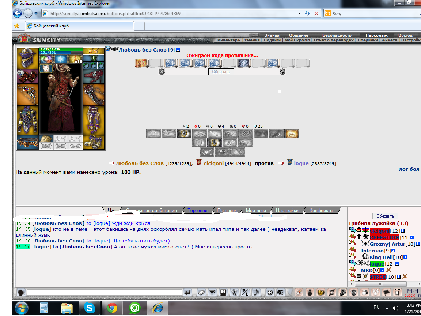Image resolution: width=421 pixels, height=316 pixels.
Task: Click the shield icon right of Обновить
Action: click(282, 72)
